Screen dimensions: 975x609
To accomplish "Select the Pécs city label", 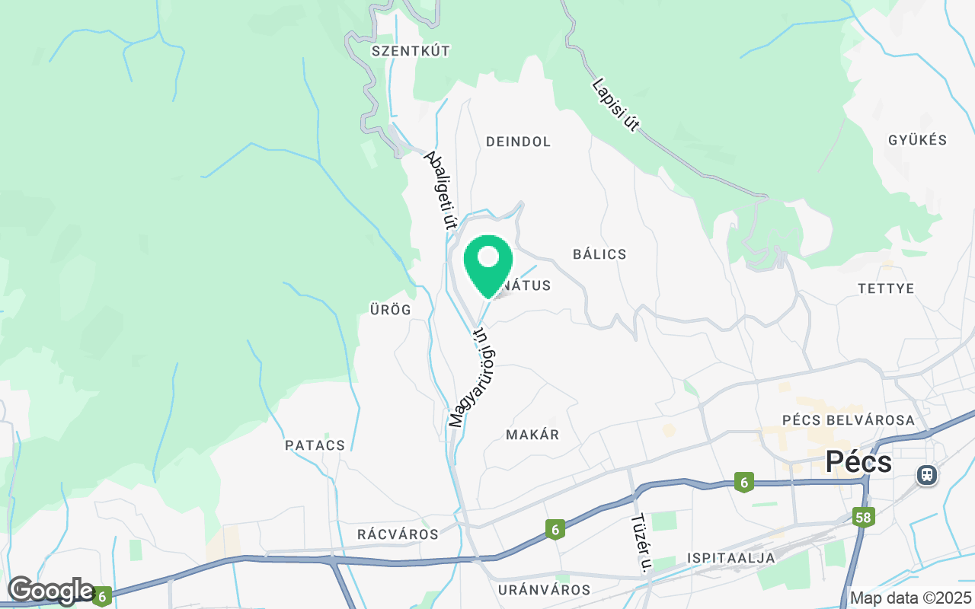I will pos(858,461).
